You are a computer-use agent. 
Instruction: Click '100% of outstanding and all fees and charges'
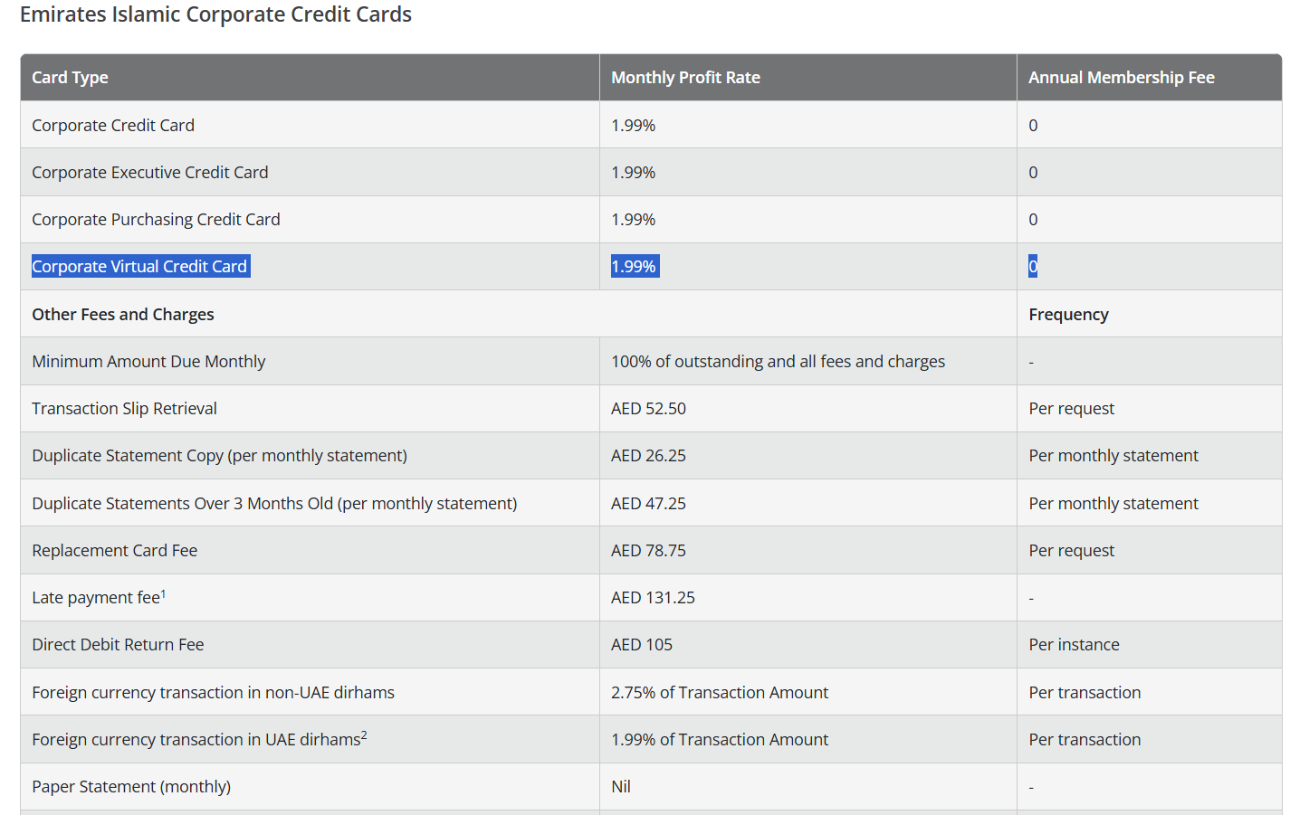pyautogui.click(x=778, y=362)
